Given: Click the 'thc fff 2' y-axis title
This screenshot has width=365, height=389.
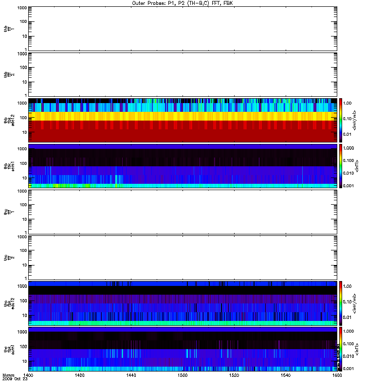Looking at the screenshot, I should click(x=9, y=258).
